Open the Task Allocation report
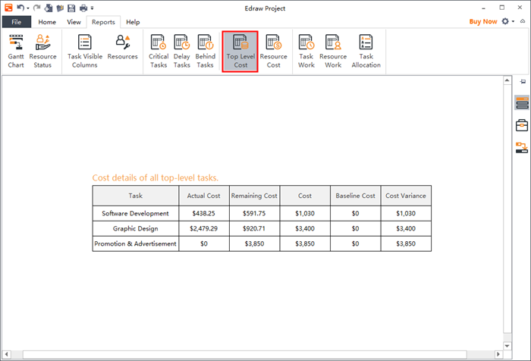The width and height of the screenshot is (531, 361). tap(366, 51)
